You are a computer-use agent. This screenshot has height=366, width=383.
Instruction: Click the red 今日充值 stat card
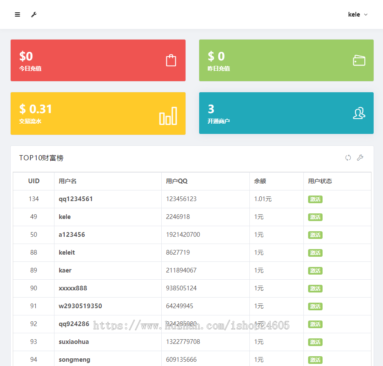[98, 60]
